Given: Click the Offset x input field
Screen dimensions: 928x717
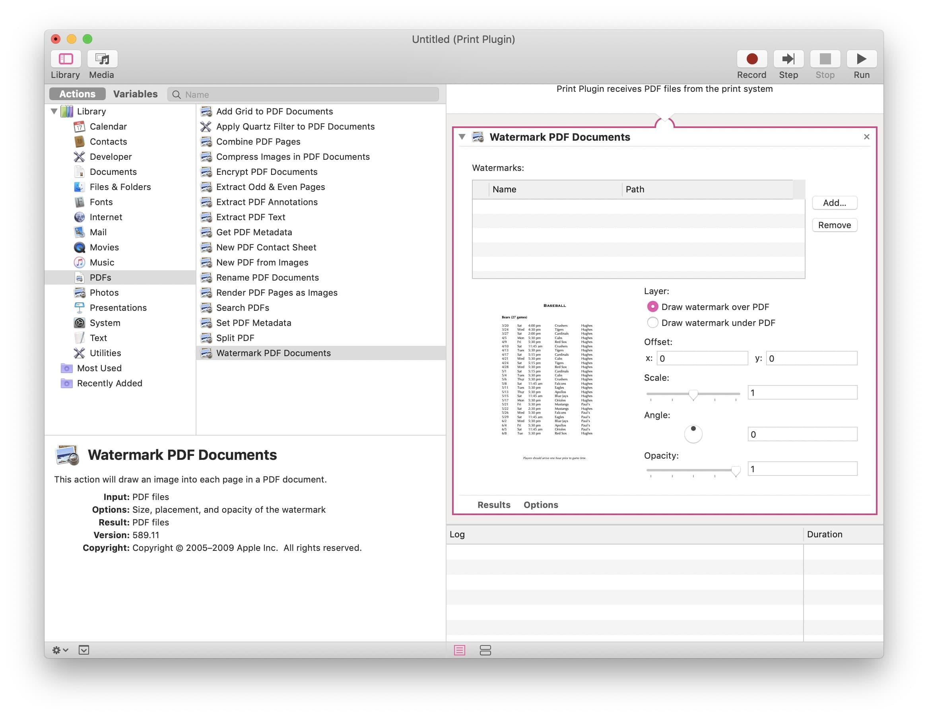Looking at the screenshot, I should 702,358.
